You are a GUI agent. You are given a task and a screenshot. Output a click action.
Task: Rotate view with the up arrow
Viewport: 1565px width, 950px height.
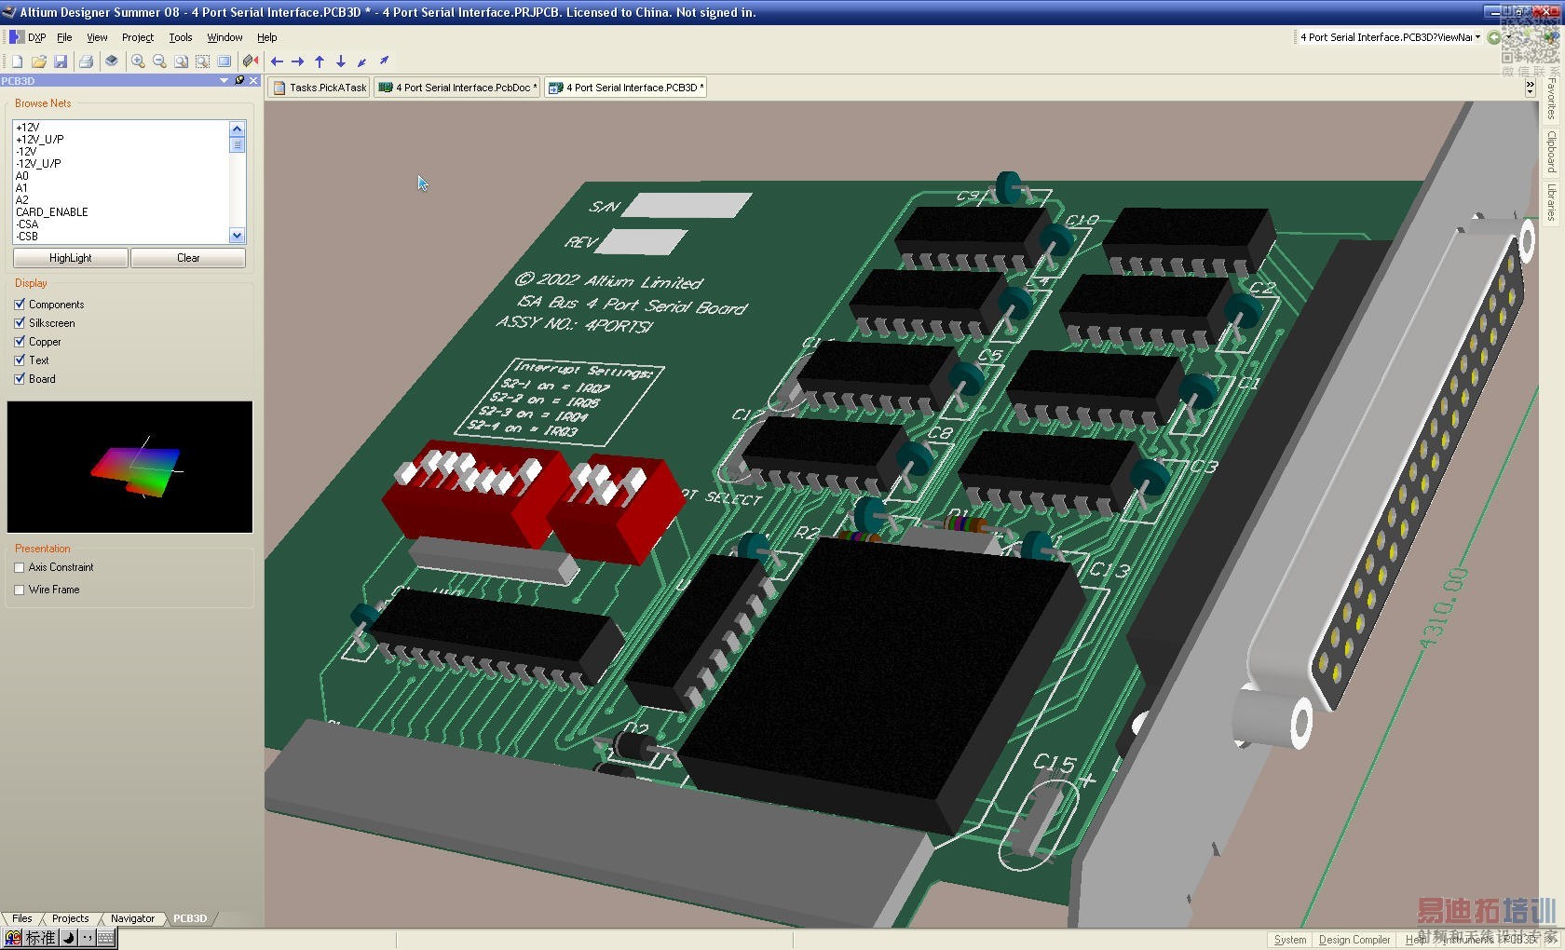click(x=320, y=61)
